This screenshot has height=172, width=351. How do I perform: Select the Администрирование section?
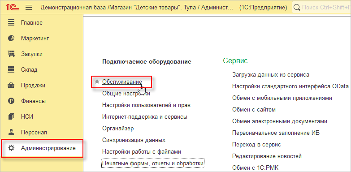pos(42,148)
